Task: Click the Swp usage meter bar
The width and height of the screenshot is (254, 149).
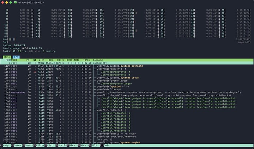Action: click(127, 42)
